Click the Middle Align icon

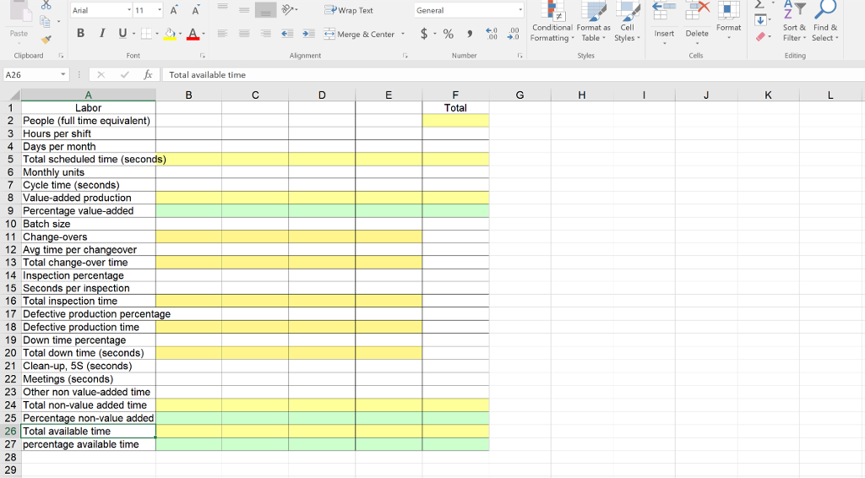point(244,10)
